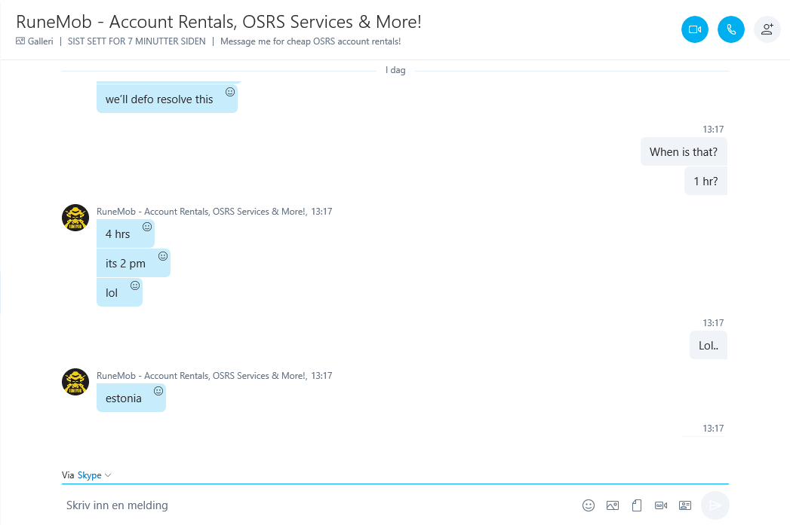React to 'we'll defo resolve this' message
This screenshot has height=525, width=790.
(x=230, y=92)
